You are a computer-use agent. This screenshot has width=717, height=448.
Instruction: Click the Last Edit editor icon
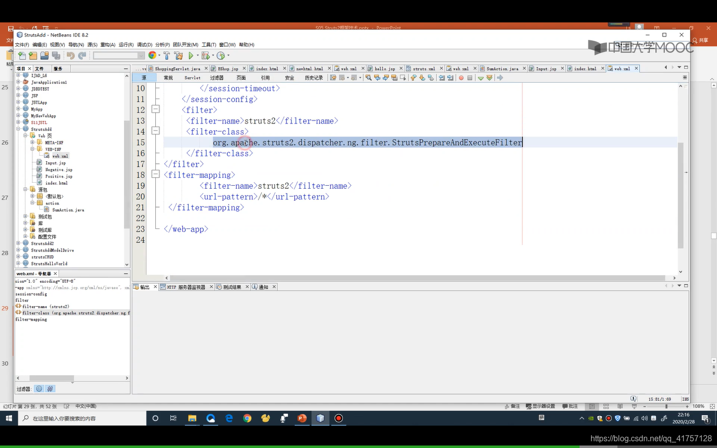coord(333,78)
